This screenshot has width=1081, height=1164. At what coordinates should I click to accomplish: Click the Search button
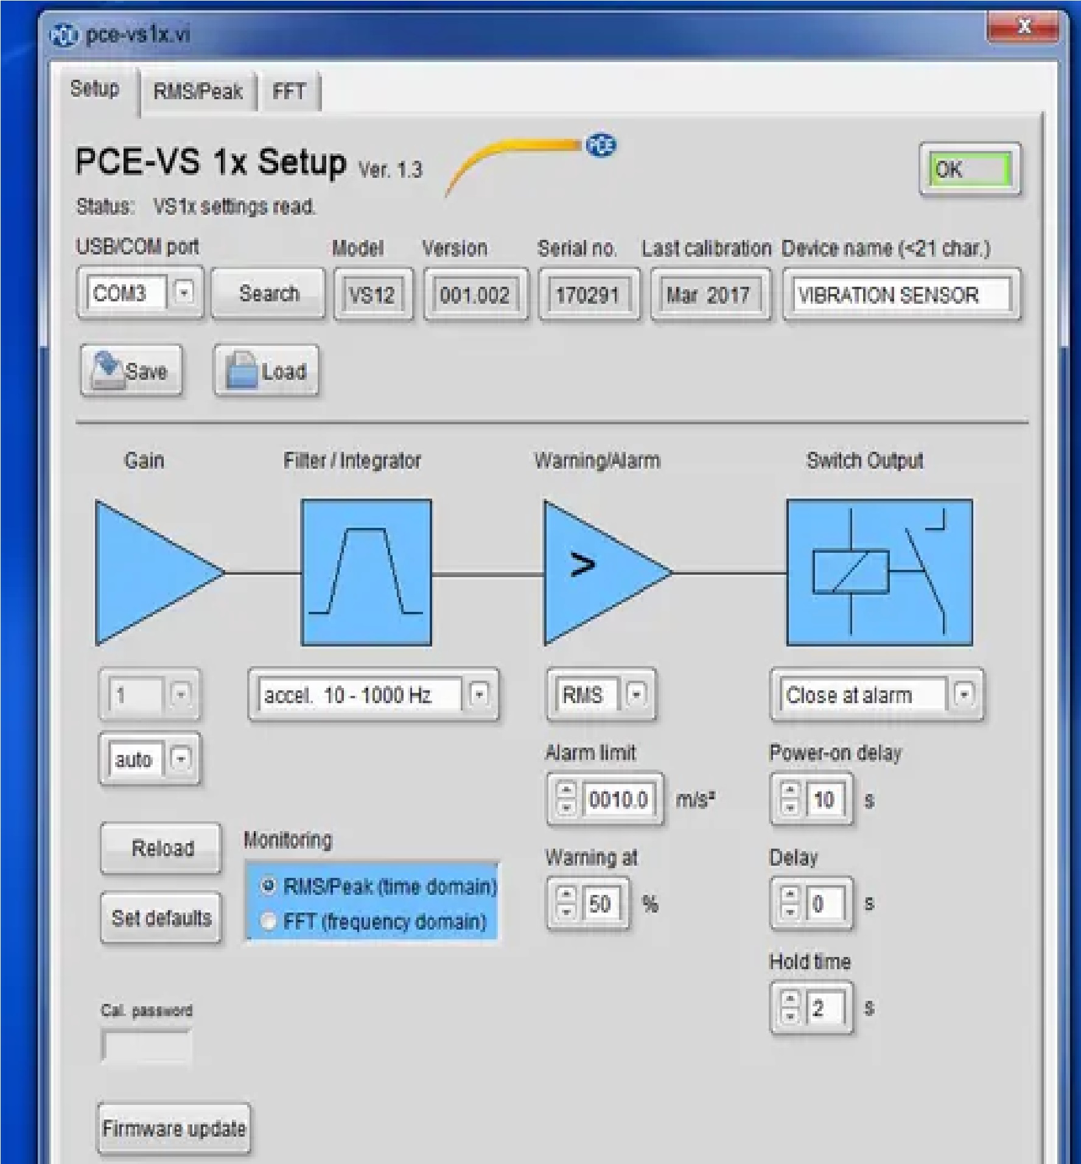[269, 293]
